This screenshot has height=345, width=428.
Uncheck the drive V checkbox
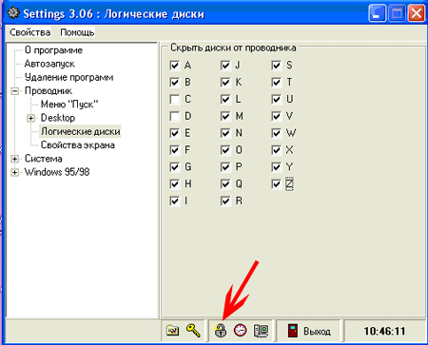[x=277, y=116]
